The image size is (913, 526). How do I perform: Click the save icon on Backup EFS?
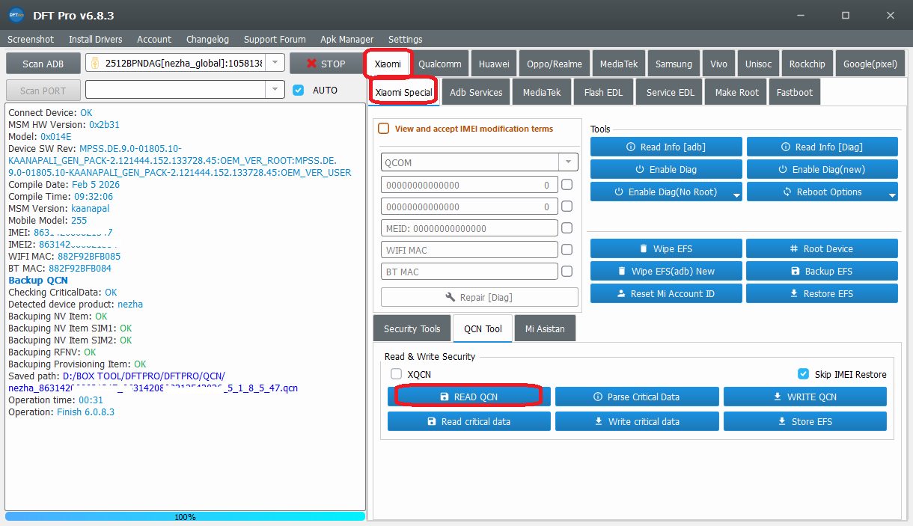[x=796, y=271]
